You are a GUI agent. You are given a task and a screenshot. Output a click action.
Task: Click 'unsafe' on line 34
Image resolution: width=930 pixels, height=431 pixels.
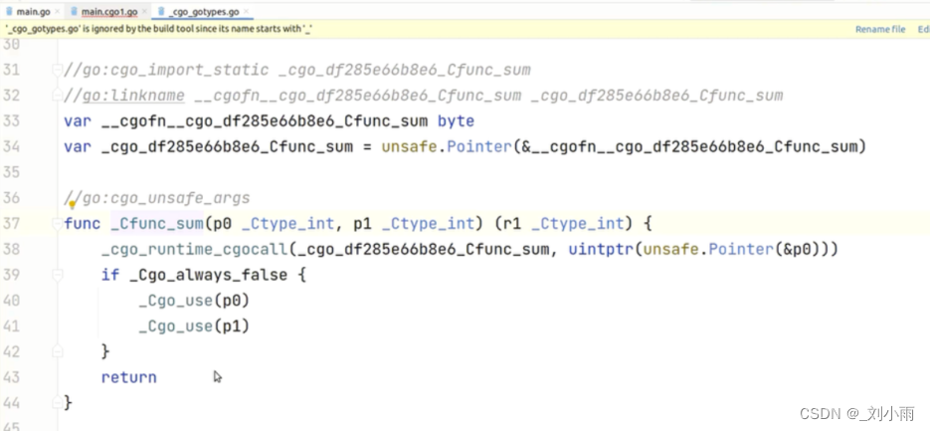pos(409,146)
